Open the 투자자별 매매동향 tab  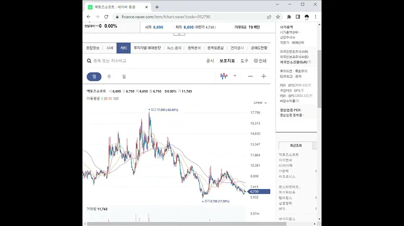click(x=147, y=48)
